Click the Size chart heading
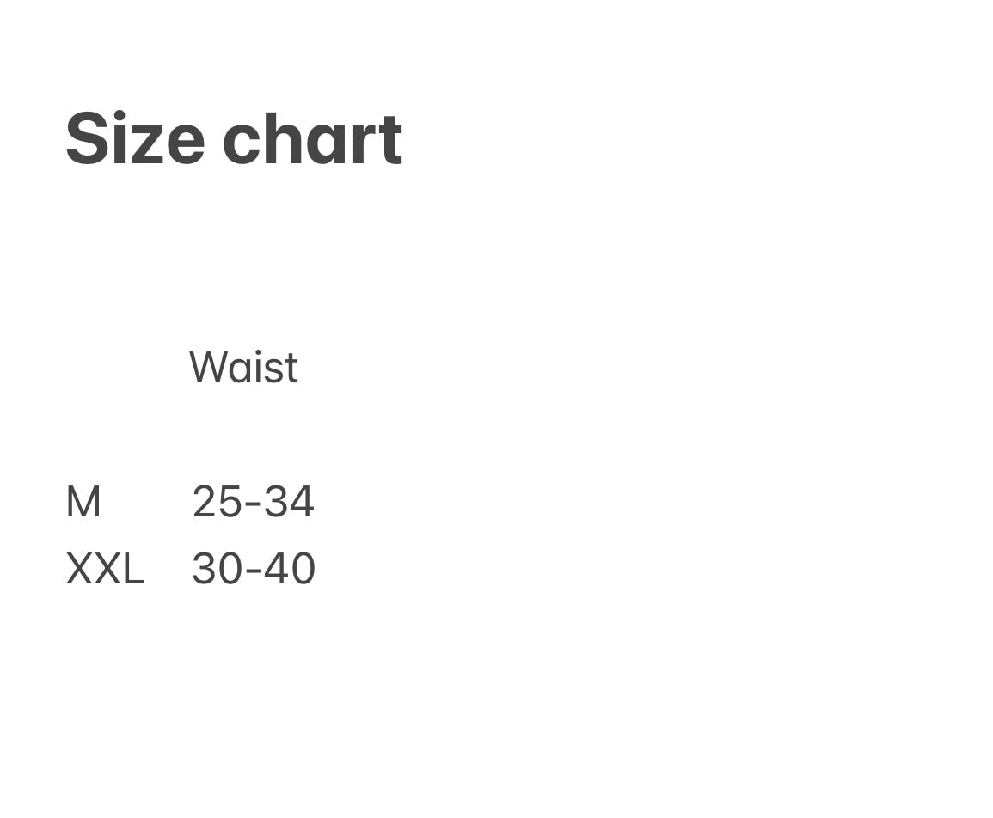 tap(234, 139)
